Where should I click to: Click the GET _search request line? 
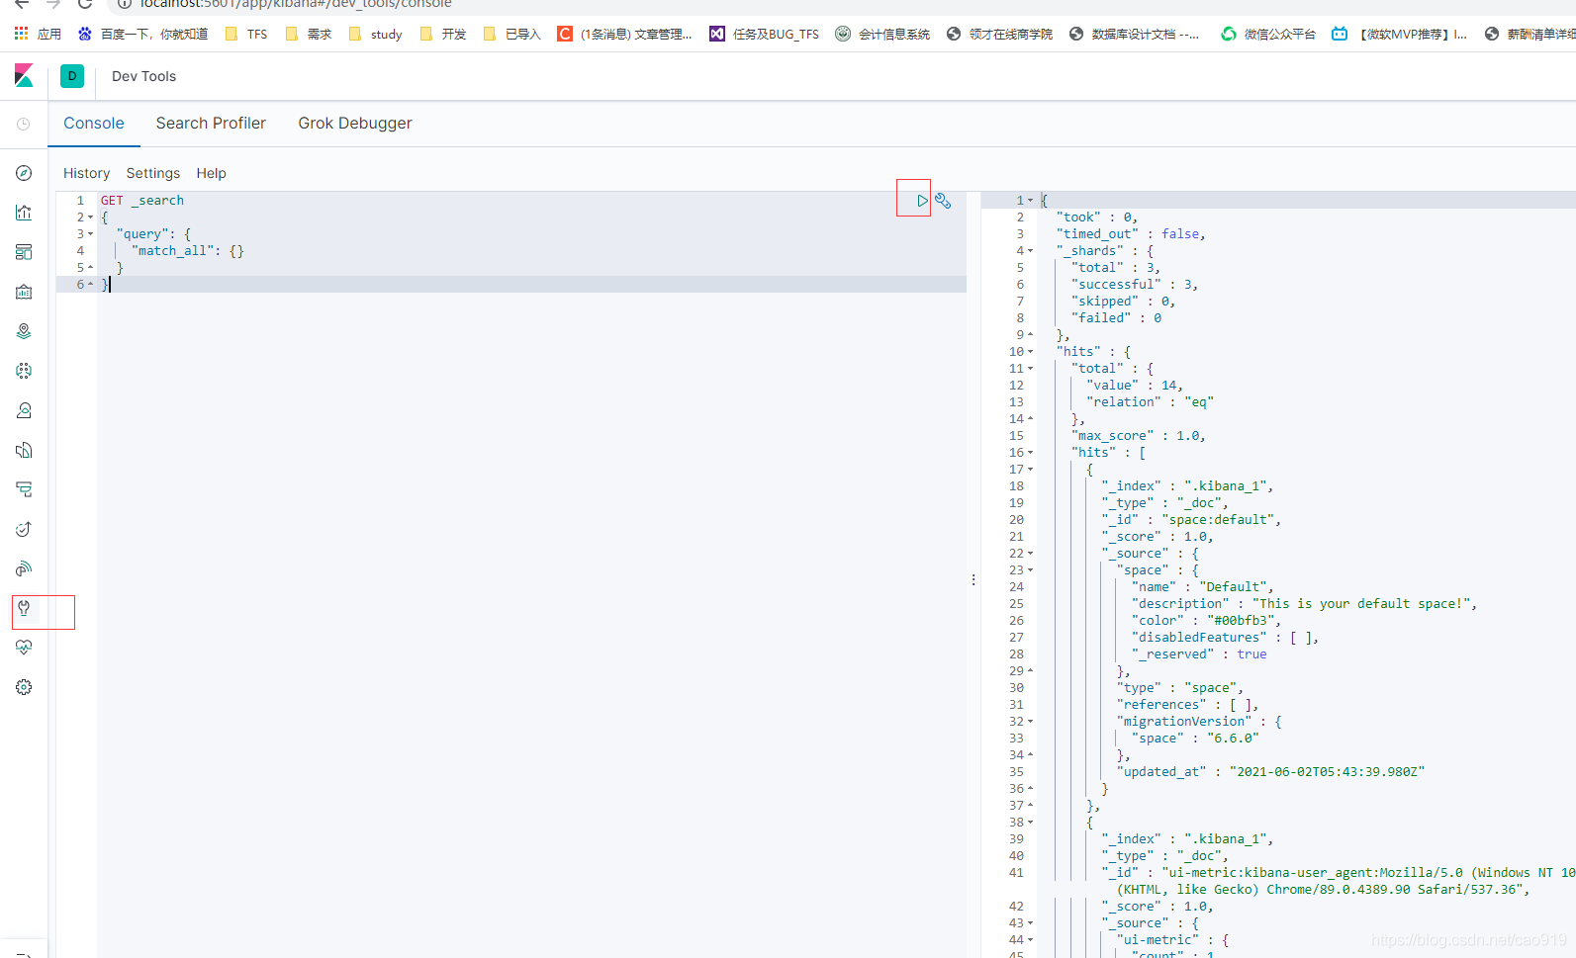coord(142,201)
